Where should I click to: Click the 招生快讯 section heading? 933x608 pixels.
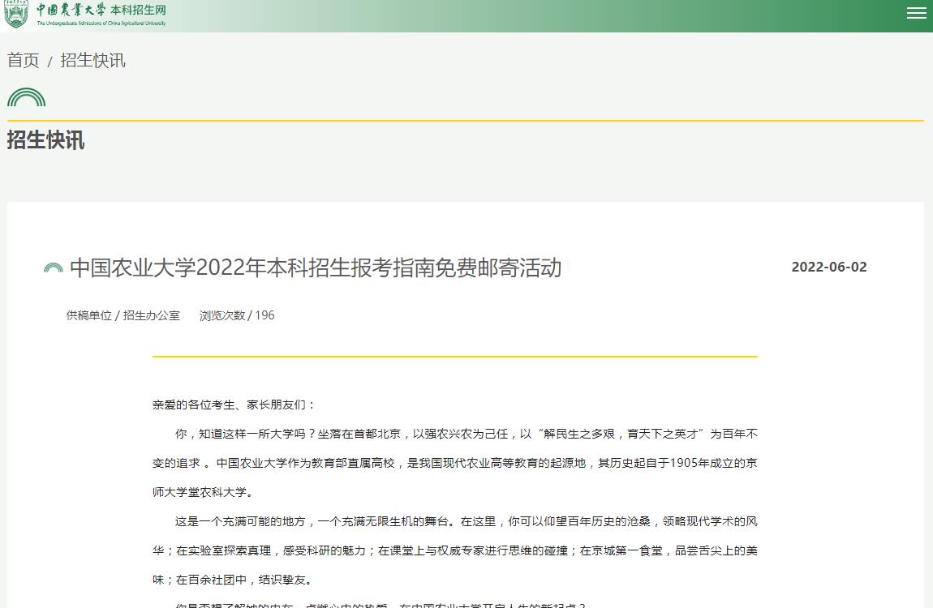tap(45, 140)
